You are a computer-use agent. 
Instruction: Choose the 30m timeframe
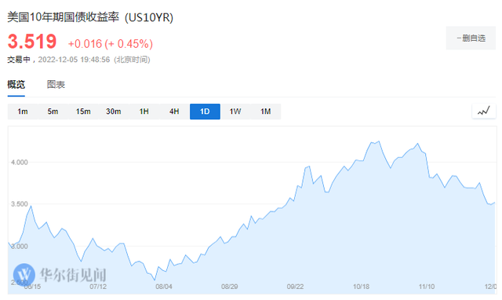pyautogui.click(x=114, y=112)
